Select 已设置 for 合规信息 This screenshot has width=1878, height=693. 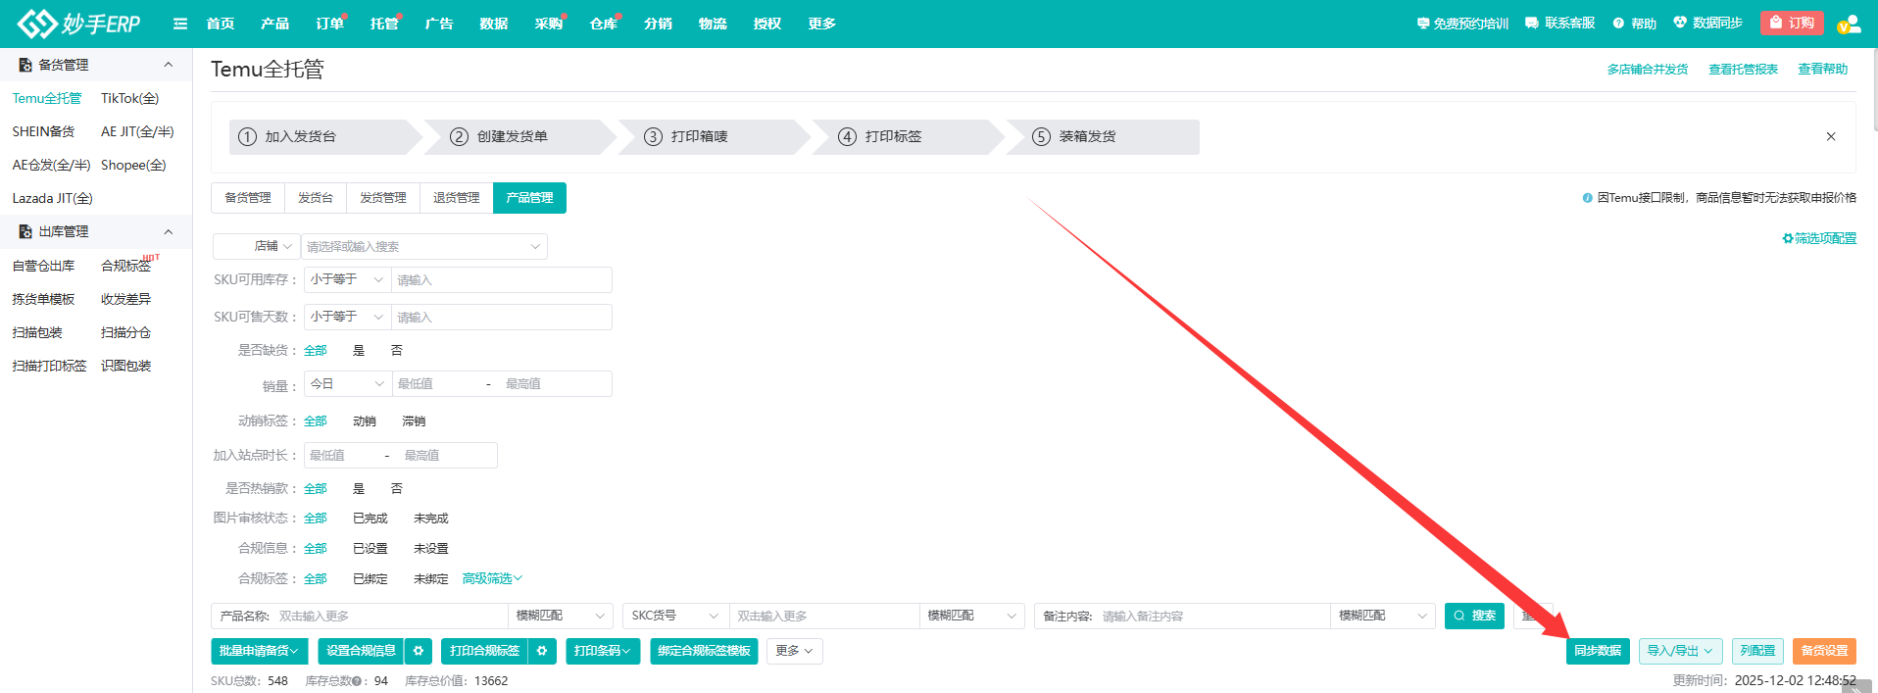pos(371,548)
